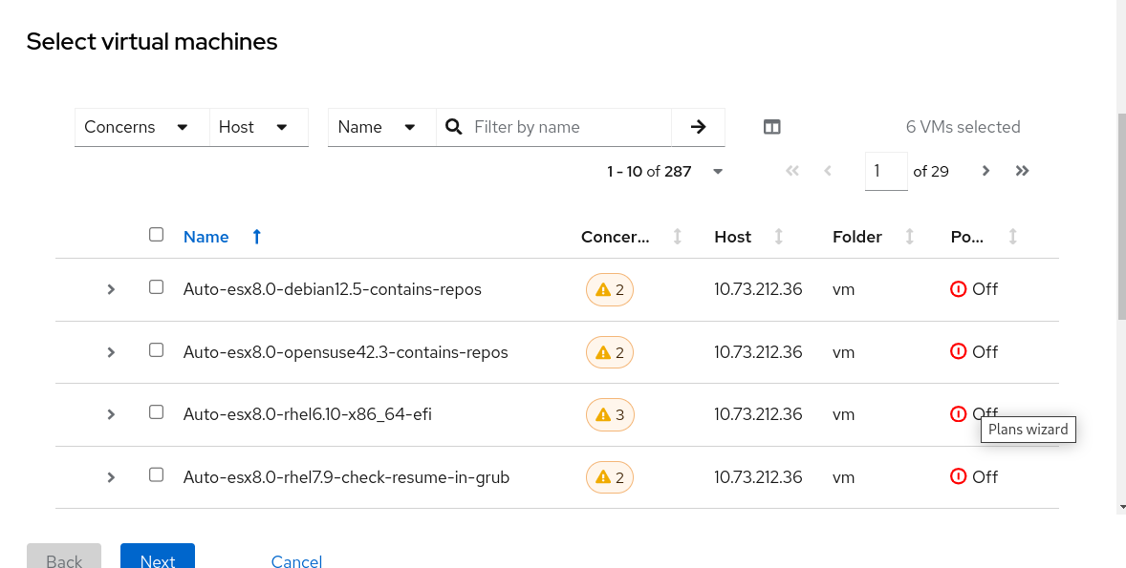Expand the Auto-esx8.0-opensuse42.3-contains-repos row

(111, 352)
